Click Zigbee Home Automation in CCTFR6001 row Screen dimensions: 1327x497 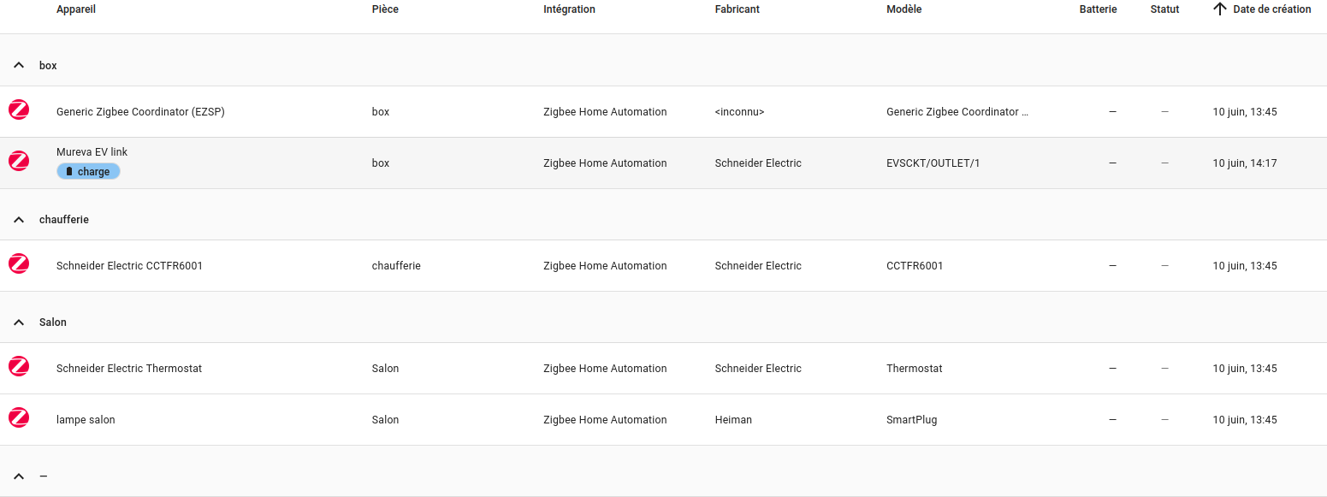(605, 266)
